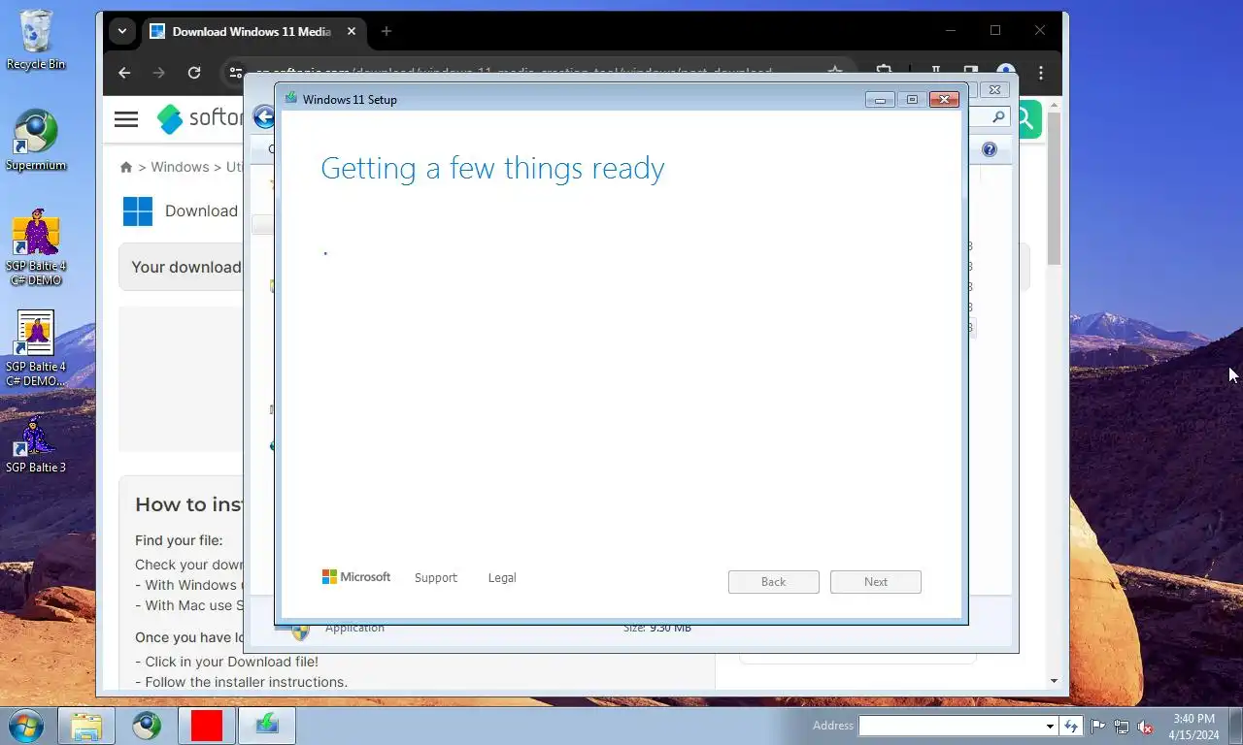
Task: Click the Explorer search magnifier icon
Action: click(999, 117)
